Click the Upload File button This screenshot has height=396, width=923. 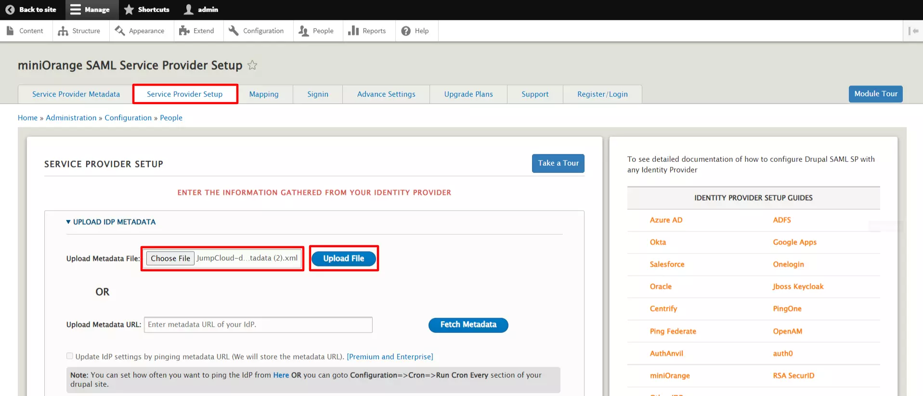[x=344, y=259]
